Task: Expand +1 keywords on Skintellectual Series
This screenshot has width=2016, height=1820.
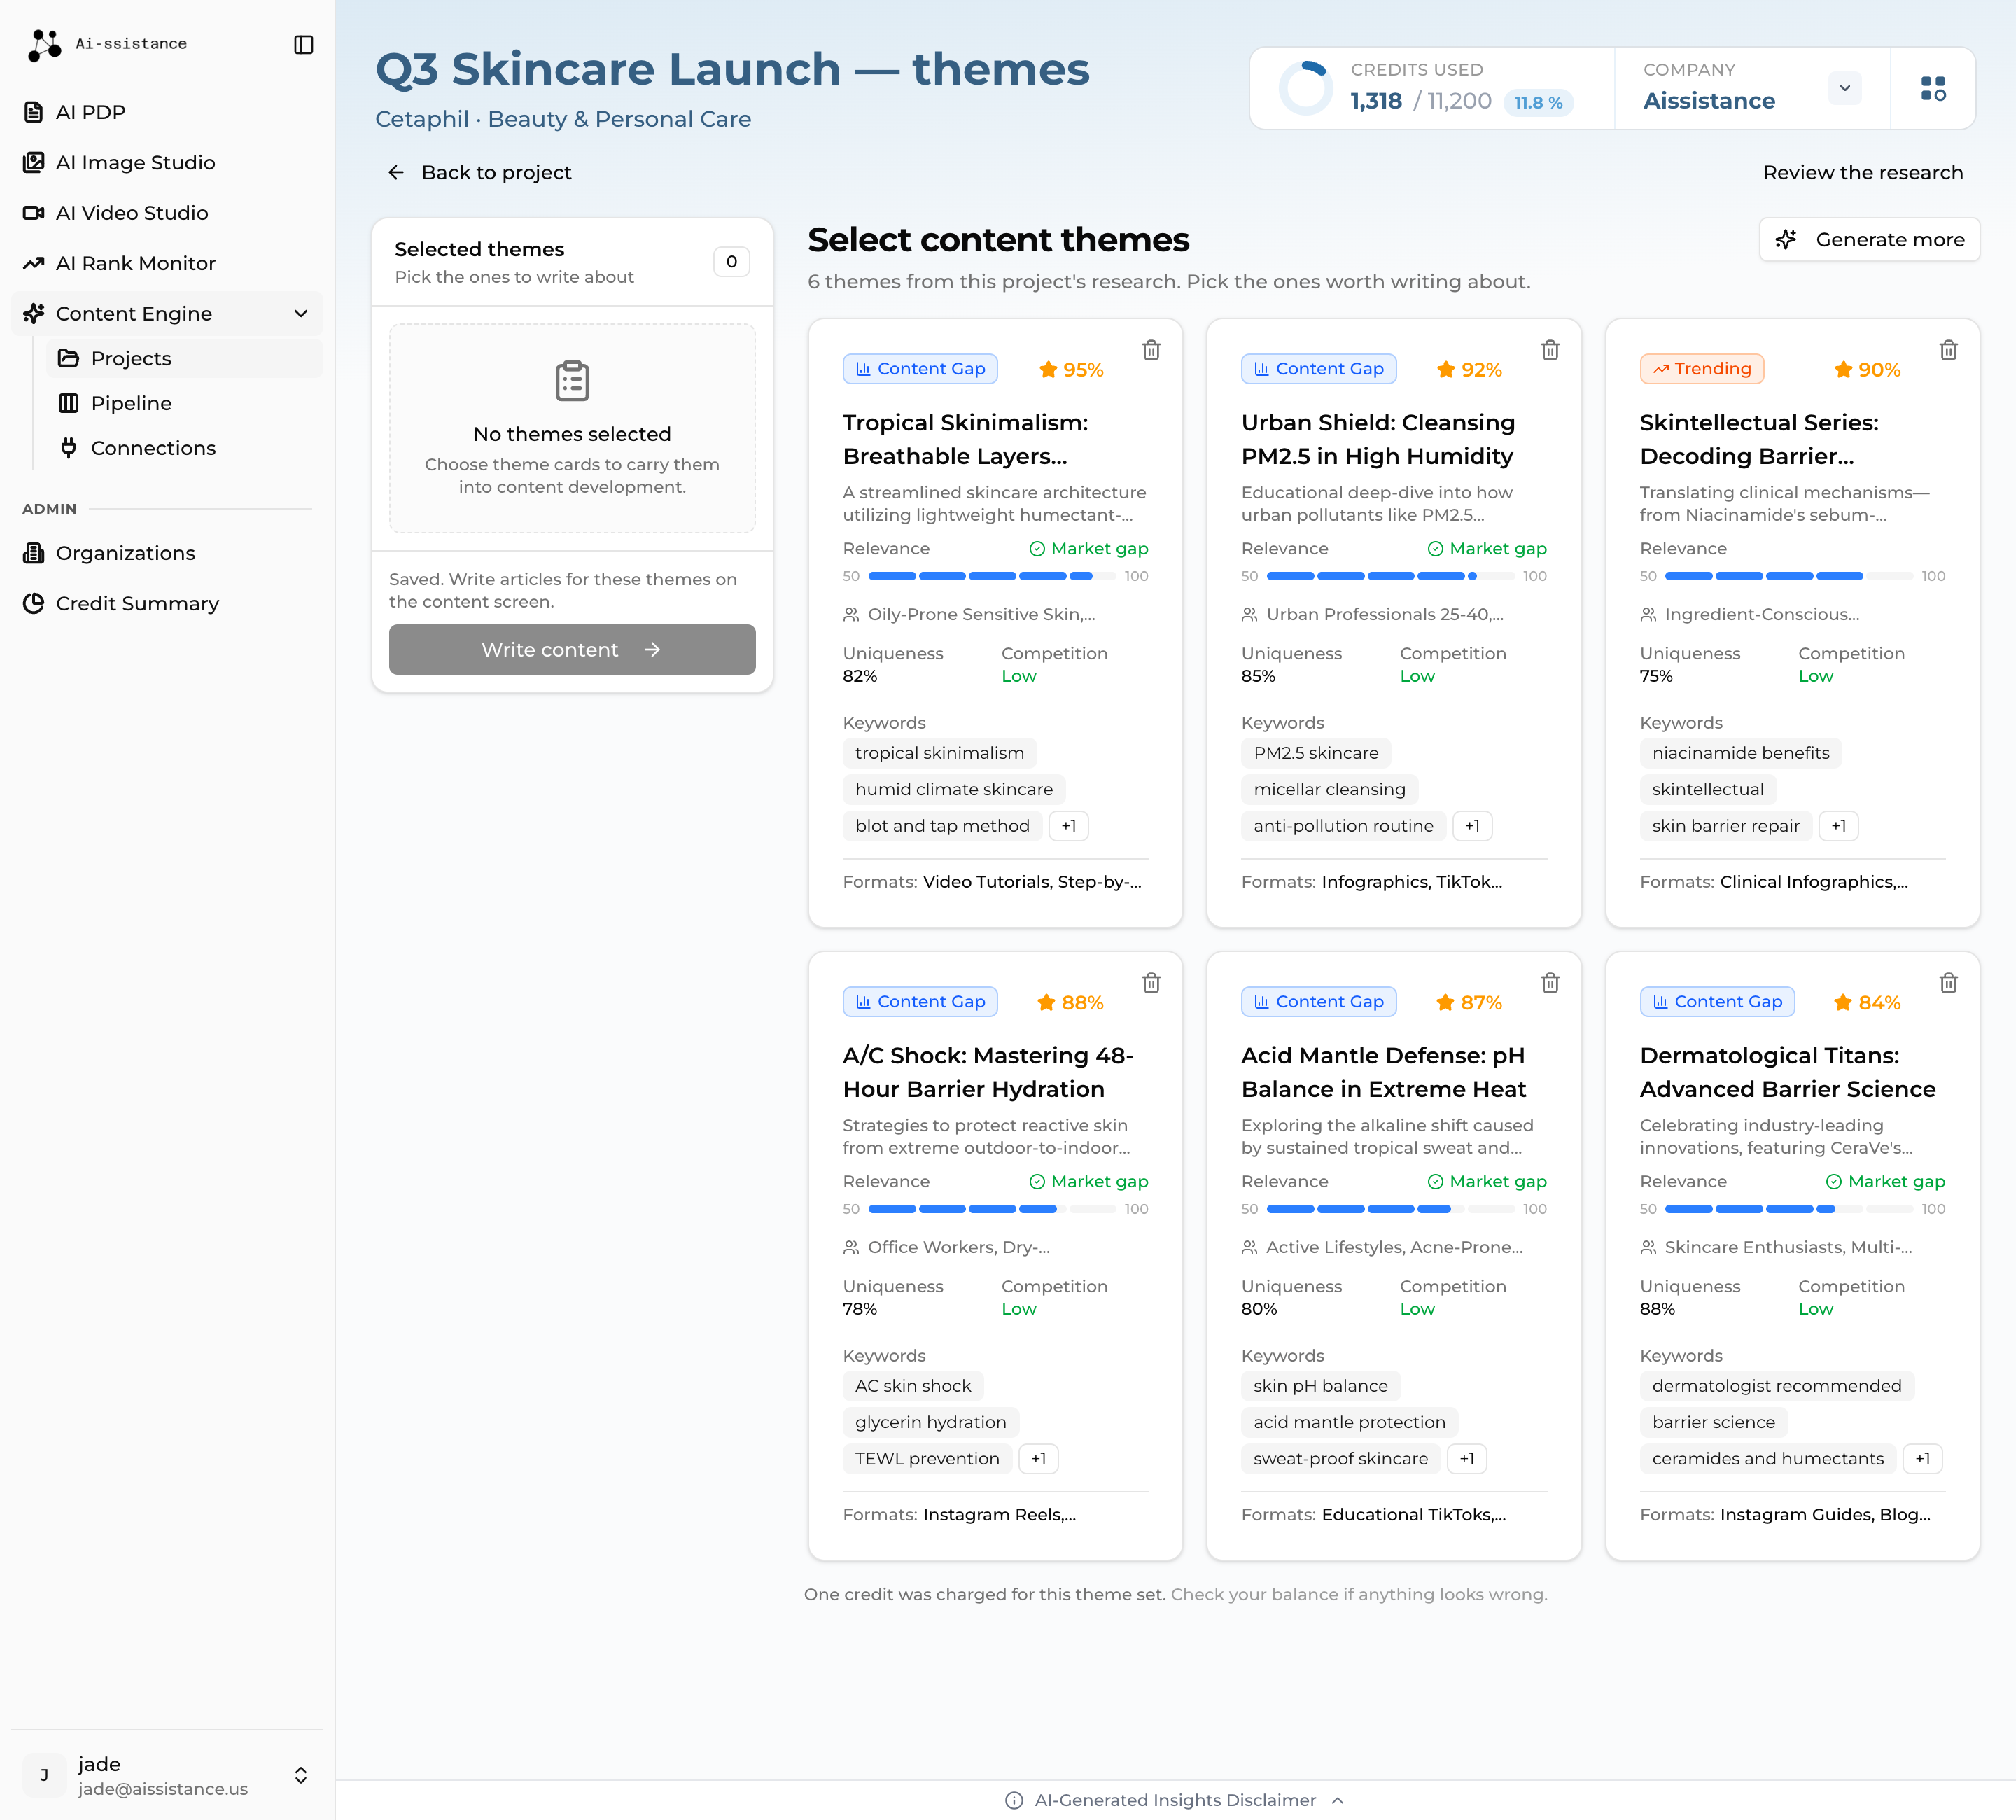Action: tap(1838, 826)
